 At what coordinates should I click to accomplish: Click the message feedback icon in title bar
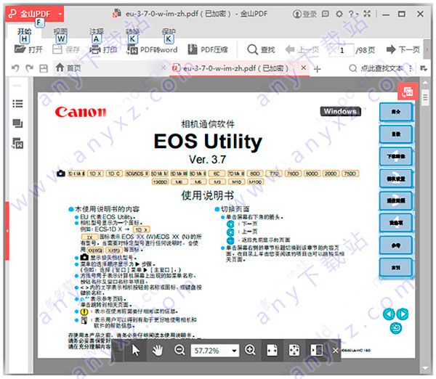click(326, 14)
